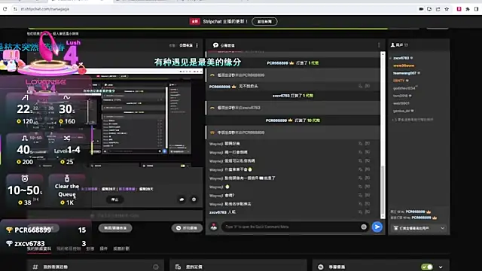Select user godzhou1234 in users list

[404, 88]
